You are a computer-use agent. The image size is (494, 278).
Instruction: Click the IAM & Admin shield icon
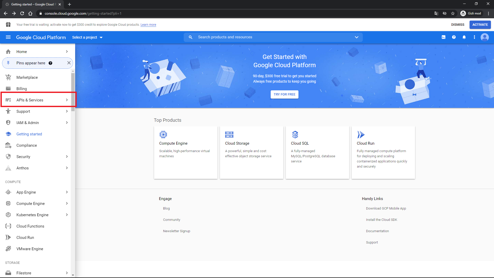point(8,123)
